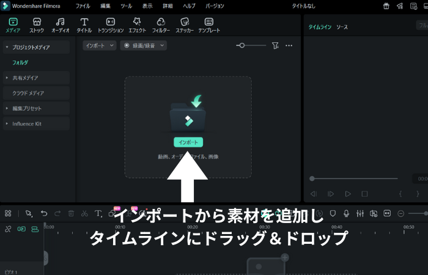The height and width of the screenshot is (275, 428).
Task: Click the scissors split icon
Action: tap(84, 213)
